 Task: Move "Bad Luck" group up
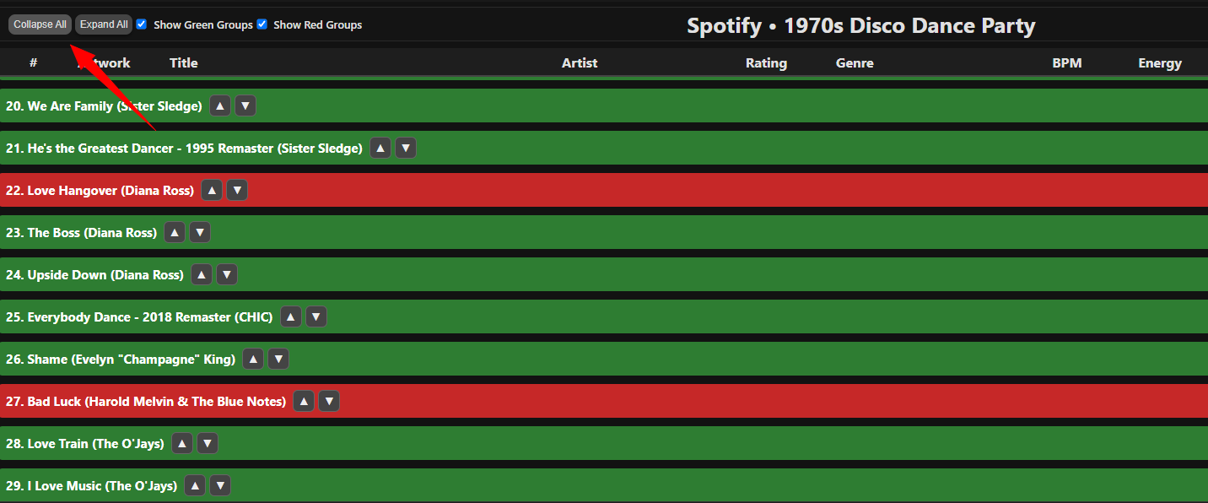pos(304,400)
